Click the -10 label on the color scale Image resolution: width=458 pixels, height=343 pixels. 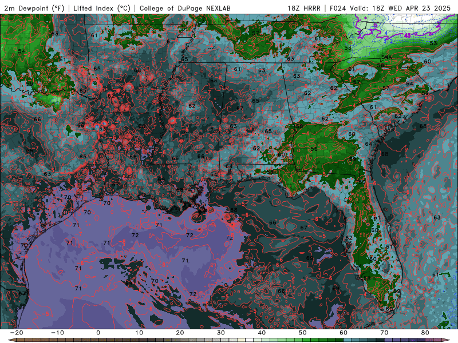tap(57, 333)
